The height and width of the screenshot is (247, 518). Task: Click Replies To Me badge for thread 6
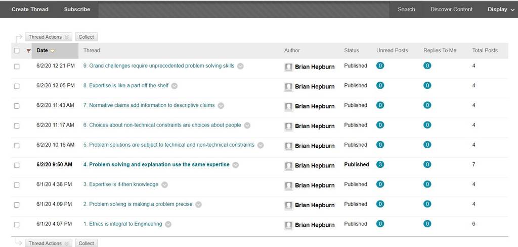[x=427, y=125]
